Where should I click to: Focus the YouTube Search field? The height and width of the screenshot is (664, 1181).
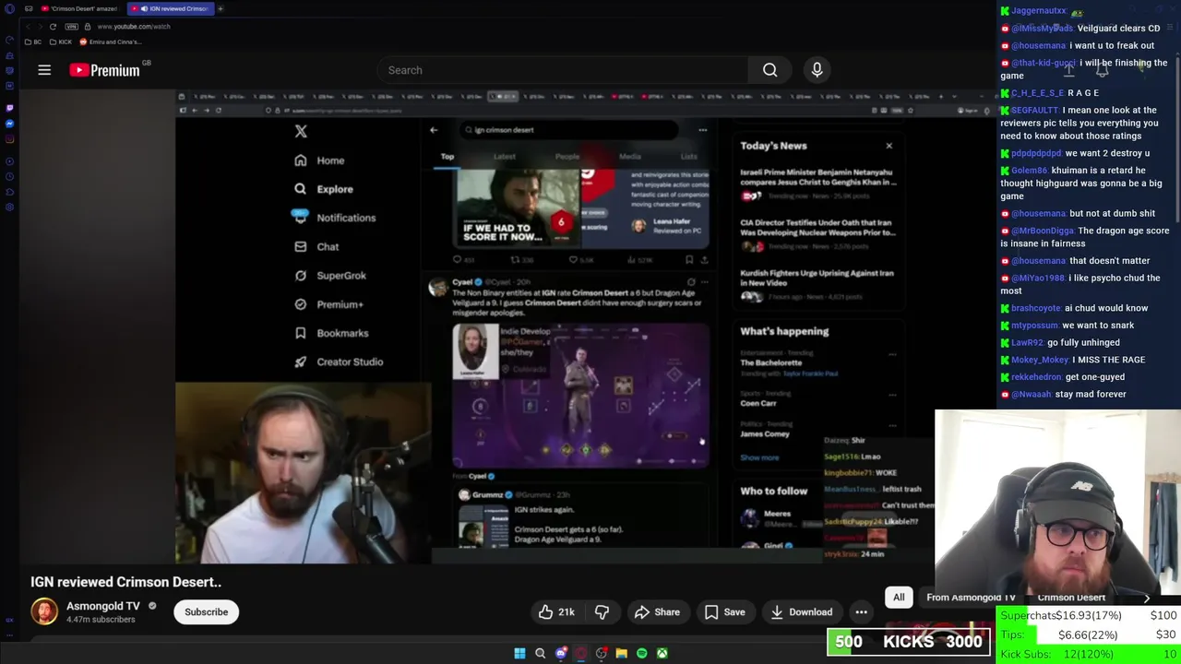coord(563,70)
